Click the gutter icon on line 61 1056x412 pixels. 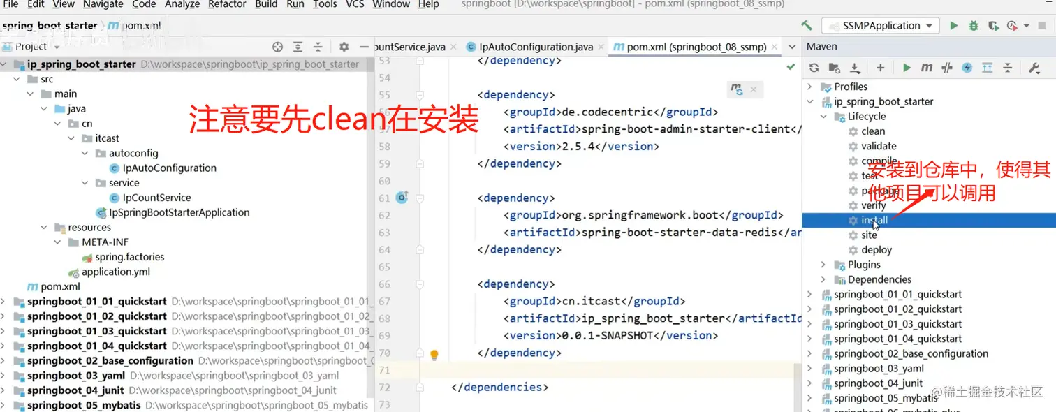[x=402, y=198]
